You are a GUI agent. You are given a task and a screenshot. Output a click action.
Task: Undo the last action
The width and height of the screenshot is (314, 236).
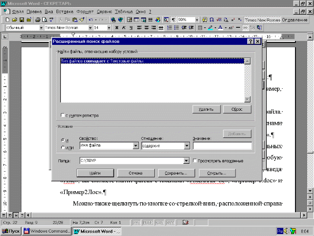[x=91, y=20]
